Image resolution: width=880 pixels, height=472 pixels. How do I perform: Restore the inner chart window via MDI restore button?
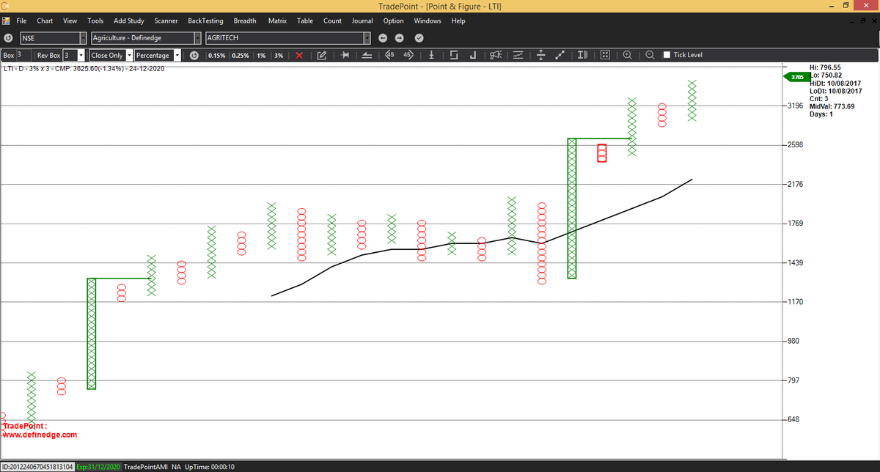[862, 21]
